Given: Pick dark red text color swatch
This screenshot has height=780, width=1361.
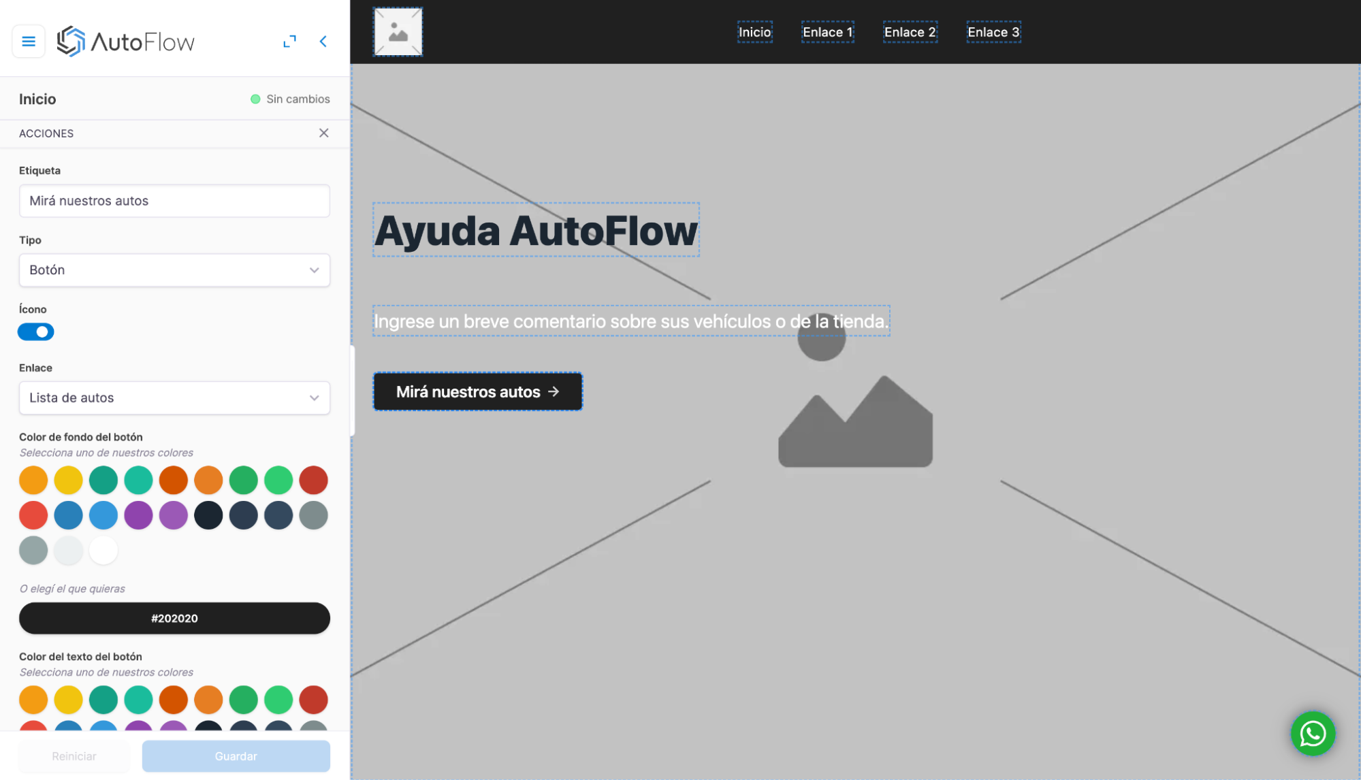Looking at the screenshot, I should coord(314,700).
